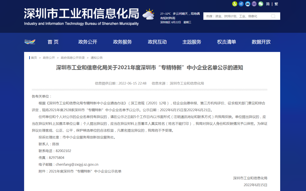Viewport: 306px width, 191px height.
Task: Open the attachment 2021年度深圳市专精特新中小企业公示名单
Action: pyautogui.click(x=85, y=171)
